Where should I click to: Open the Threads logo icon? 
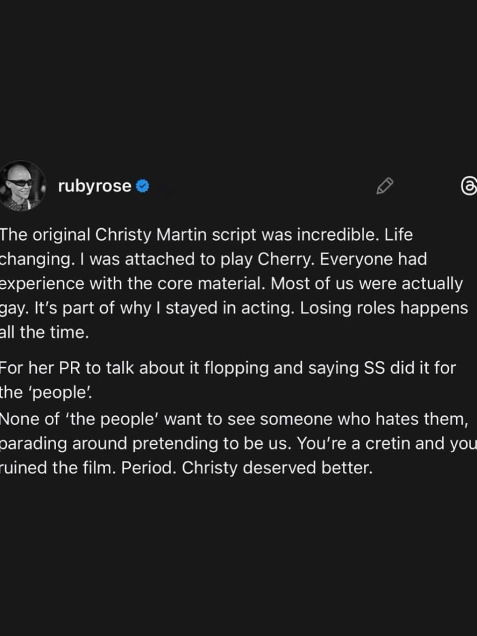coord(468,186)
